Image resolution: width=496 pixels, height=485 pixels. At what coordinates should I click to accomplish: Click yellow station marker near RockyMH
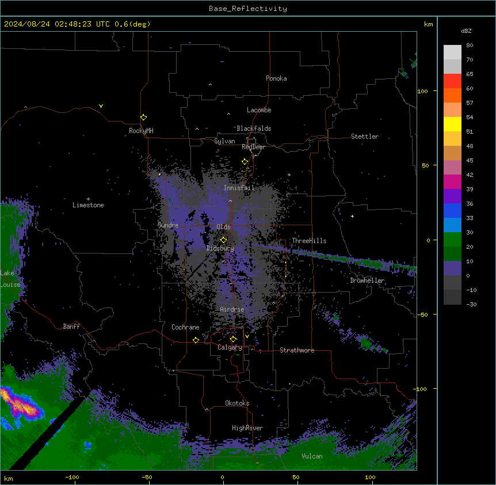pyautogui.click(x=143, y=117)
